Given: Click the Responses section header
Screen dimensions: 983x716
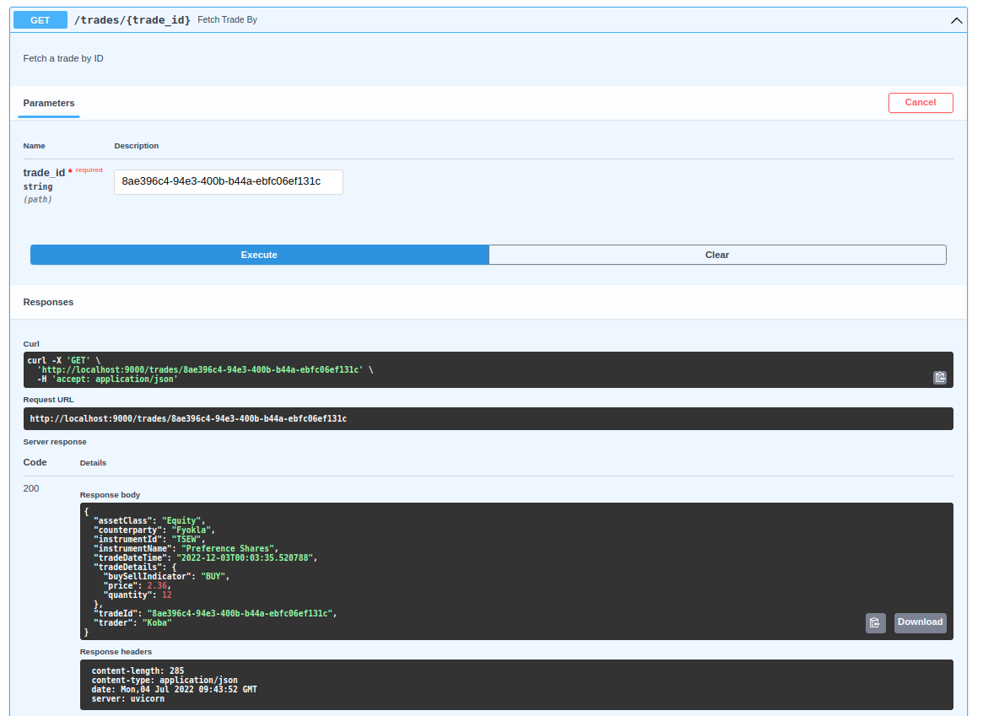Looking at the screenshot, I should 46,301.
